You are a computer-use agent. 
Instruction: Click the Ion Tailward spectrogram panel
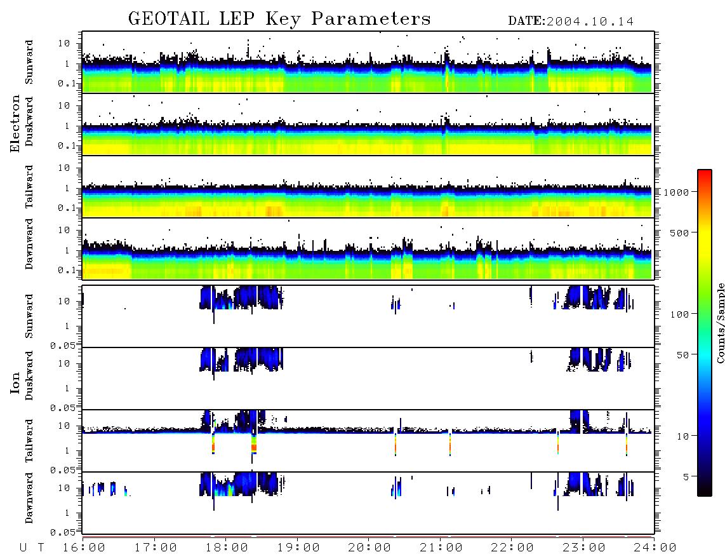click(368, 441)
